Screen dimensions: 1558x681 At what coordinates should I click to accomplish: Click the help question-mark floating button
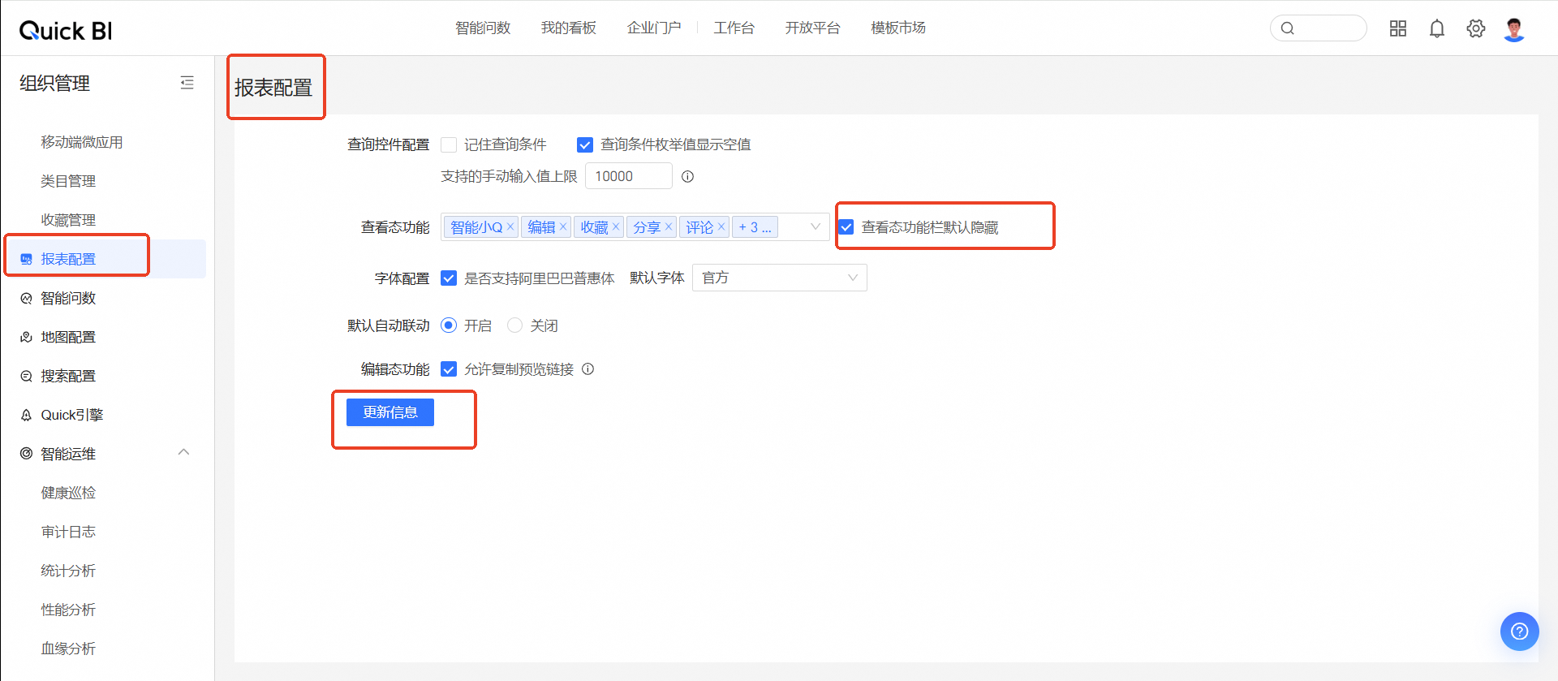coord(1519,631)
